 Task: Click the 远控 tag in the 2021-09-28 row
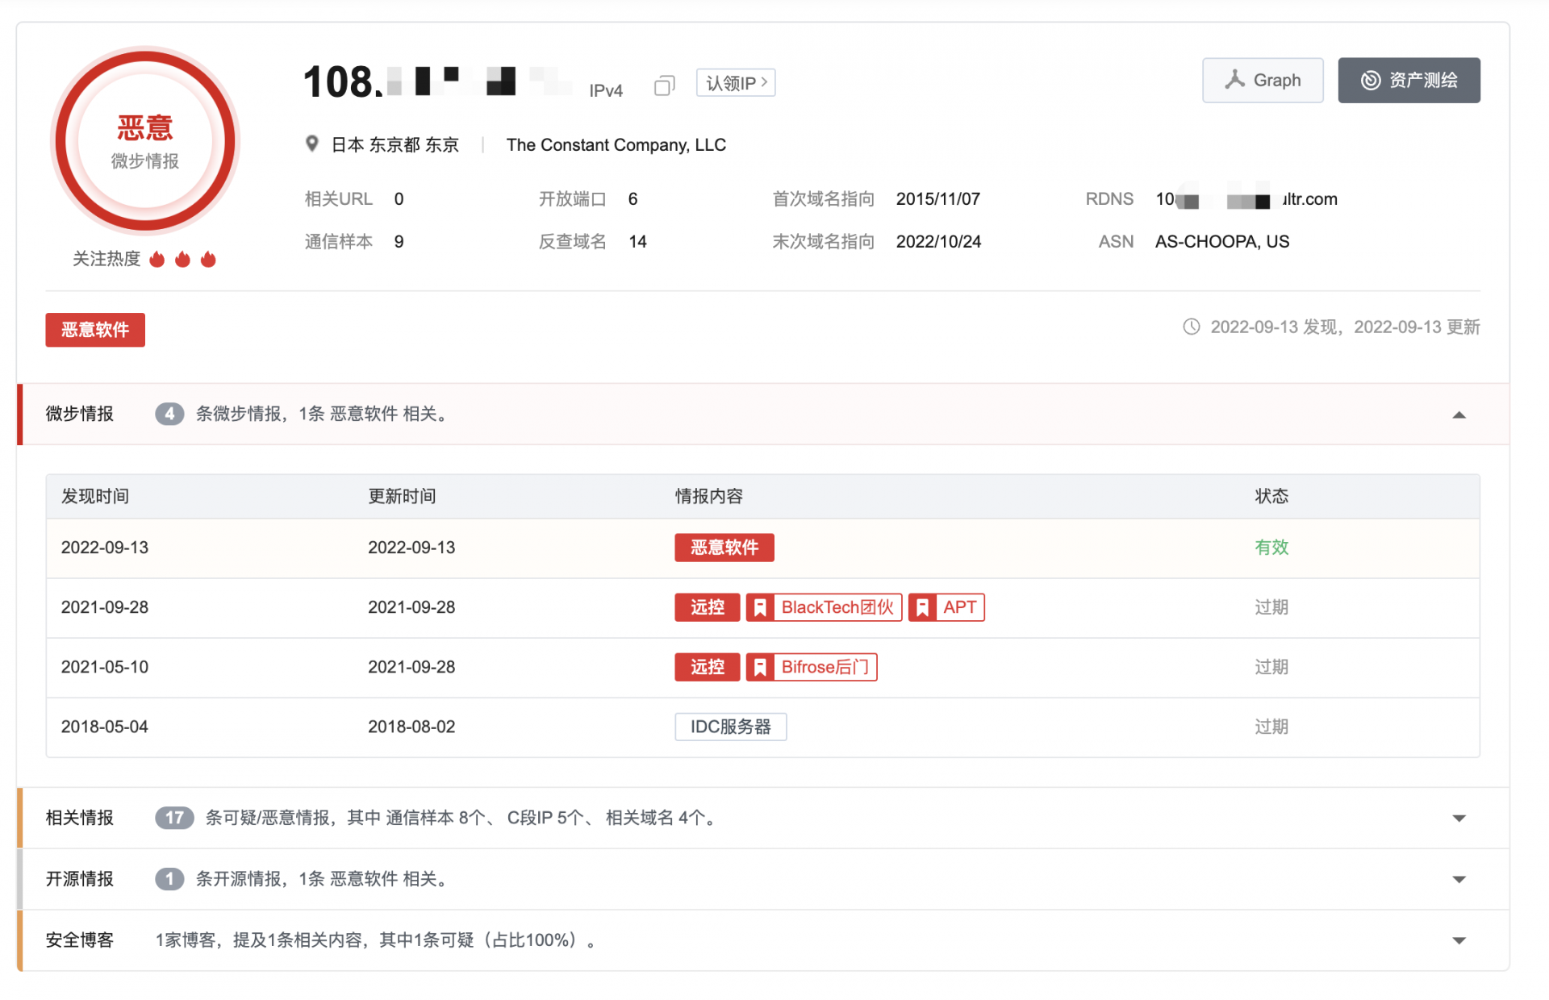pos(708,607)
